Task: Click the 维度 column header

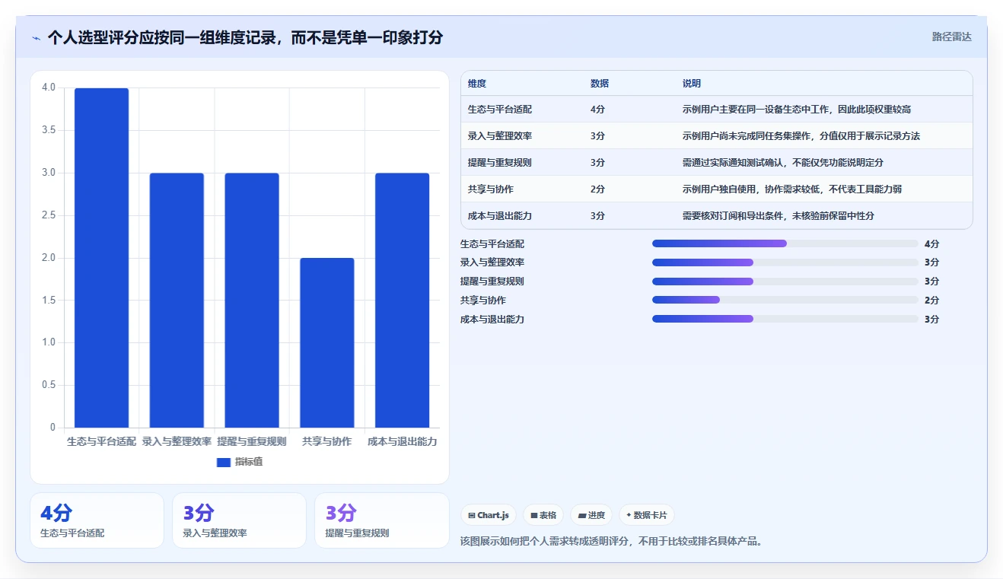Action: tap(477, 84)
